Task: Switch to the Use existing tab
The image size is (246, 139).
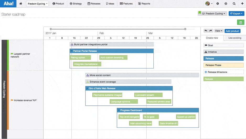Action: pos(235,38)
